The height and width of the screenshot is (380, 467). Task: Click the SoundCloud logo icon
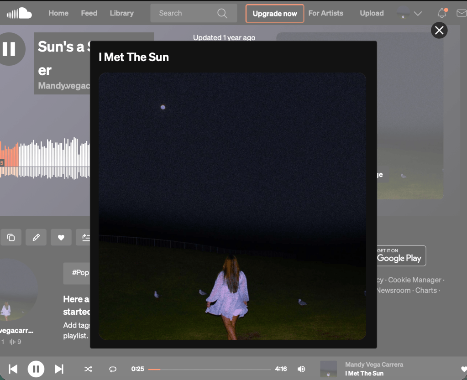tap(19, 13)
